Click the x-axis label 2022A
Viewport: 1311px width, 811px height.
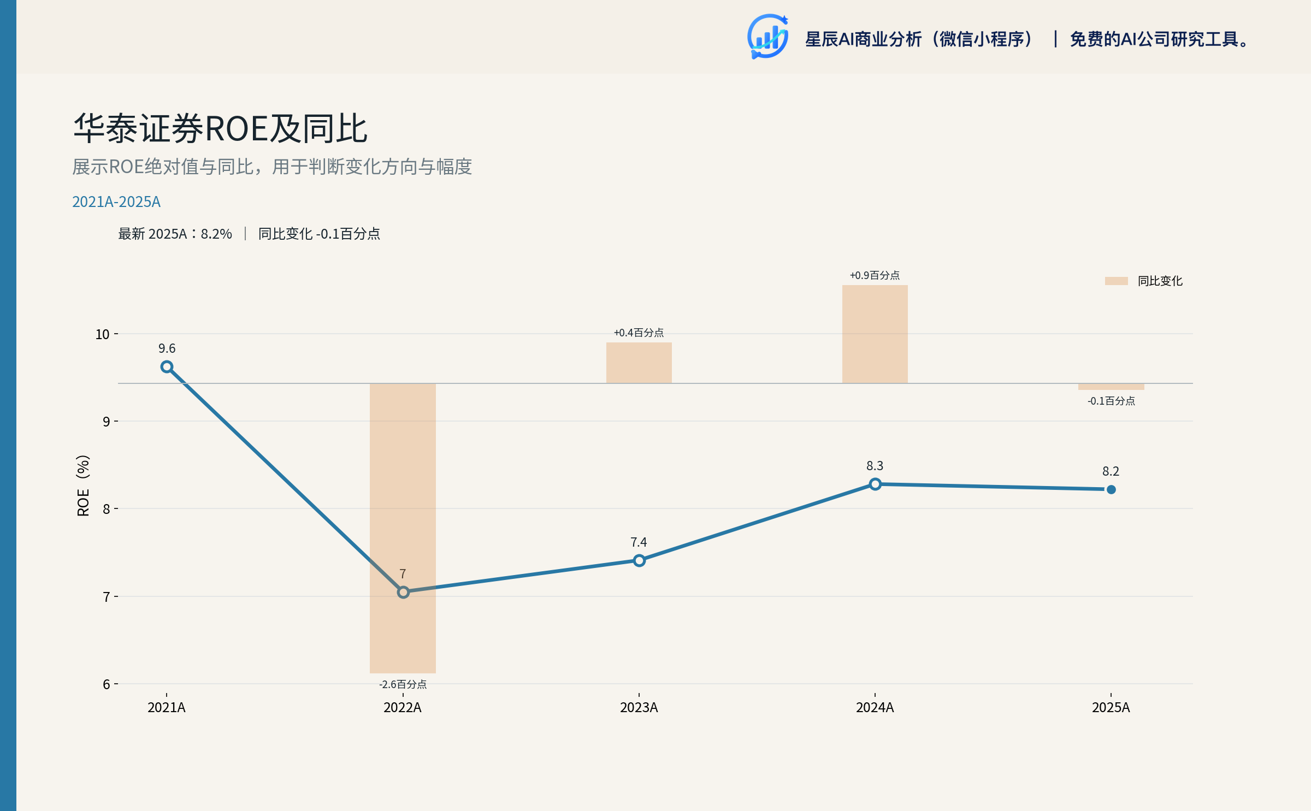click(403, 707)
